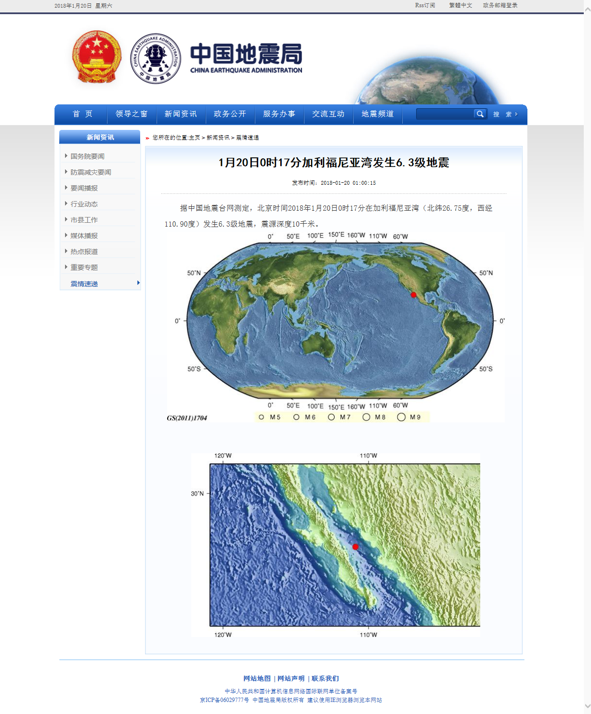Open the 网站地图 footer link
591x714 pixels.
[257, 678]
